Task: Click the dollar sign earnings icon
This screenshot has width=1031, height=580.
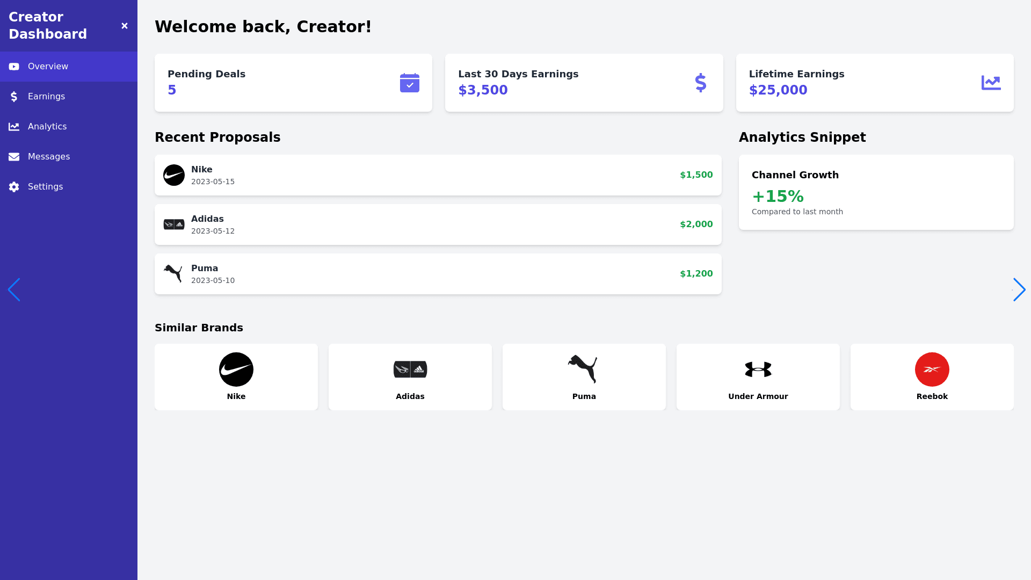Action: click(700, 83)
